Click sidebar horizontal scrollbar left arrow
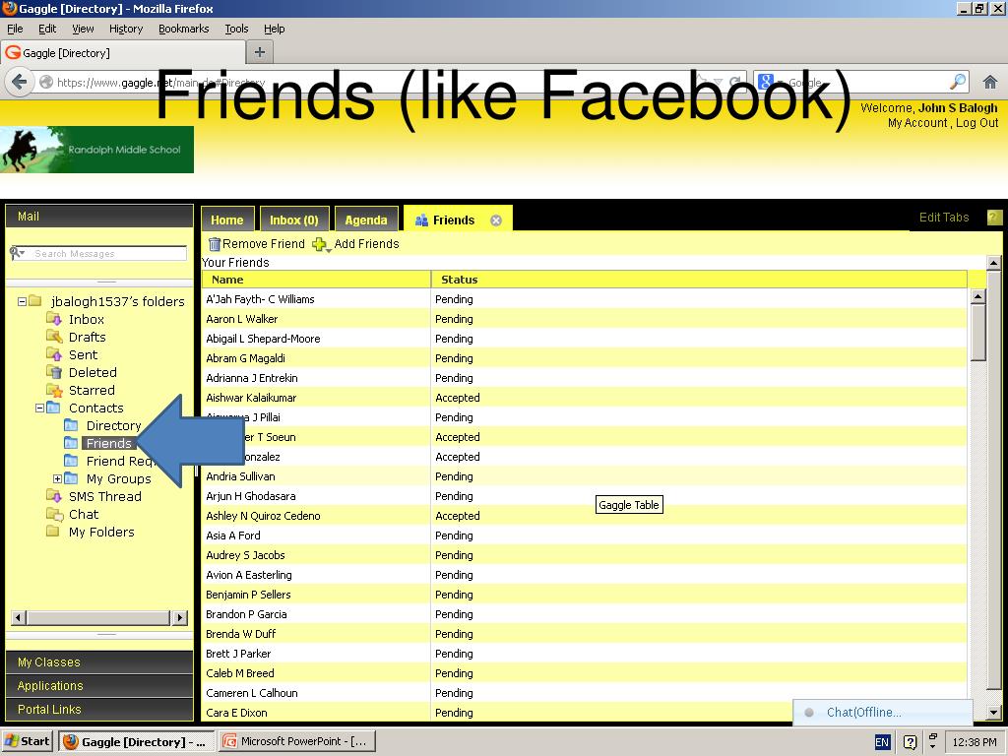 [18, 618]
